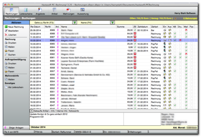Image resolution: width=201 pixels, height=137 pixels.
Task: Switch to Lieferscheine view
Action: point(26,11)
